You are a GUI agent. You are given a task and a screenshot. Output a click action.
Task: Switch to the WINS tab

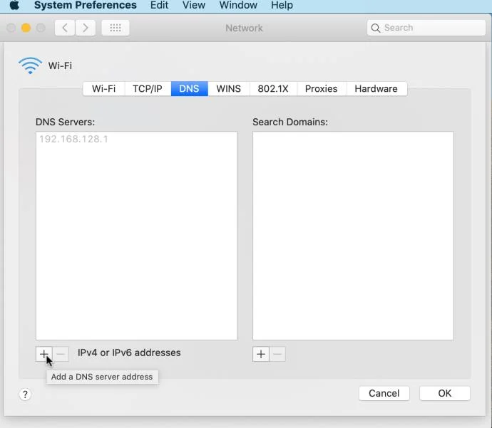229,89
